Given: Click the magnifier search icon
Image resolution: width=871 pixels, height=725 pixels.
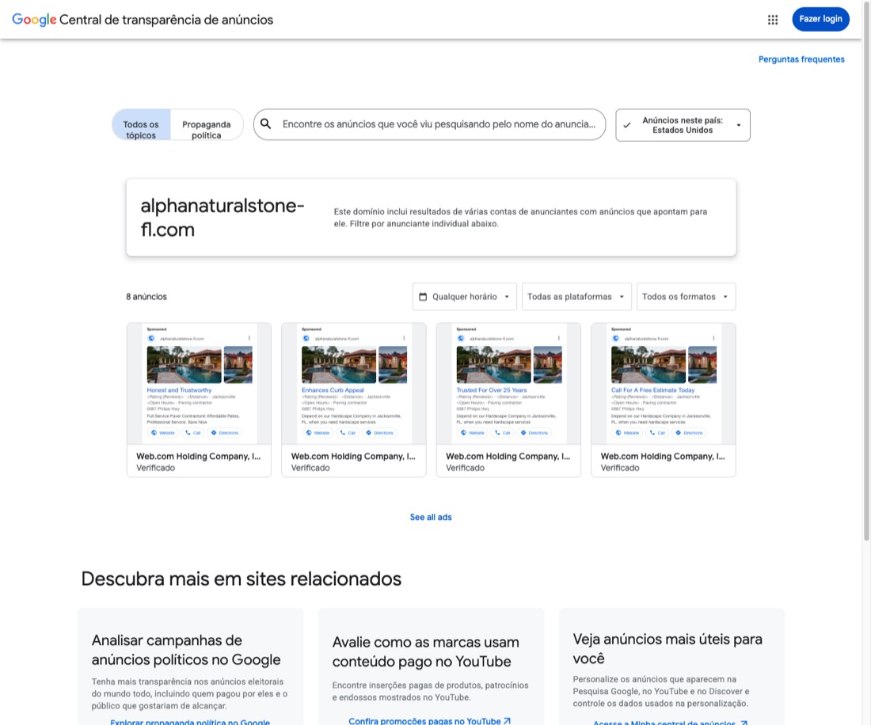Looking at the screenshot, I should click(266, 123).
